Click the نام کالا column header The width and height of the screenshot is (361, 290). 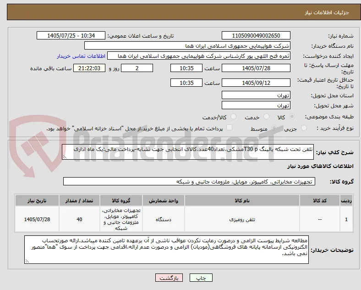tap(242, 201)
